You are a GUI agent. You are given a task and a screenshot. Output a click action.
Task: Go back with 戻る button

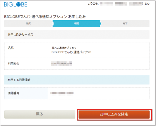[x=40, y=115]
